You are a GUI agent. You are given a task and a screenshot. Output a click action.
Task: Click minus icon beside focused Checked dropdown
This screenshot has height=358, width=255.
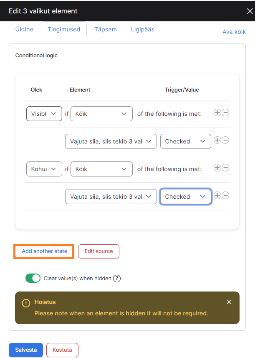coord(225,195)
